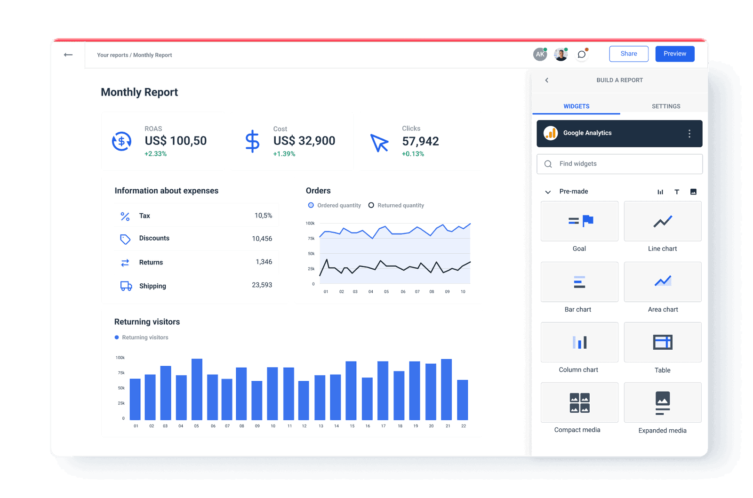Go back using the Build a Report chevron
This screenshot has width=753, height=498.
click(546, 80)
